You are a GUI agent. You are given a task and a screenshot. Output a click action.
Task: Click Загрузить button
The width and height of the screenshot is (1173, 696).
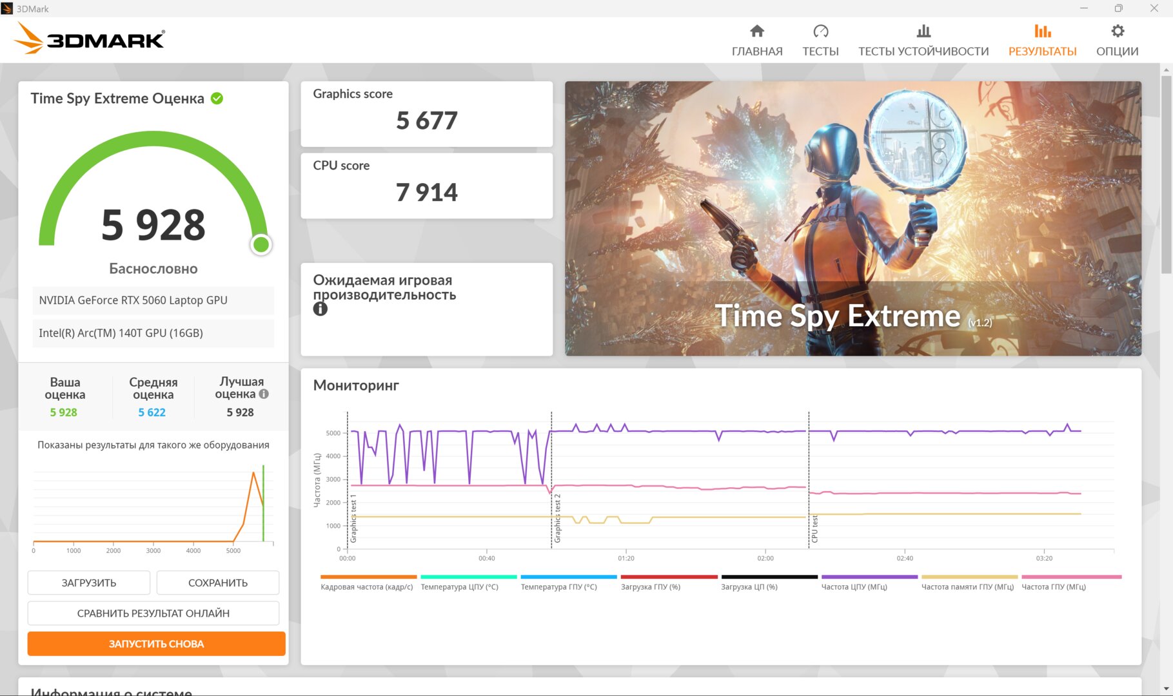[x=89, y=583]
